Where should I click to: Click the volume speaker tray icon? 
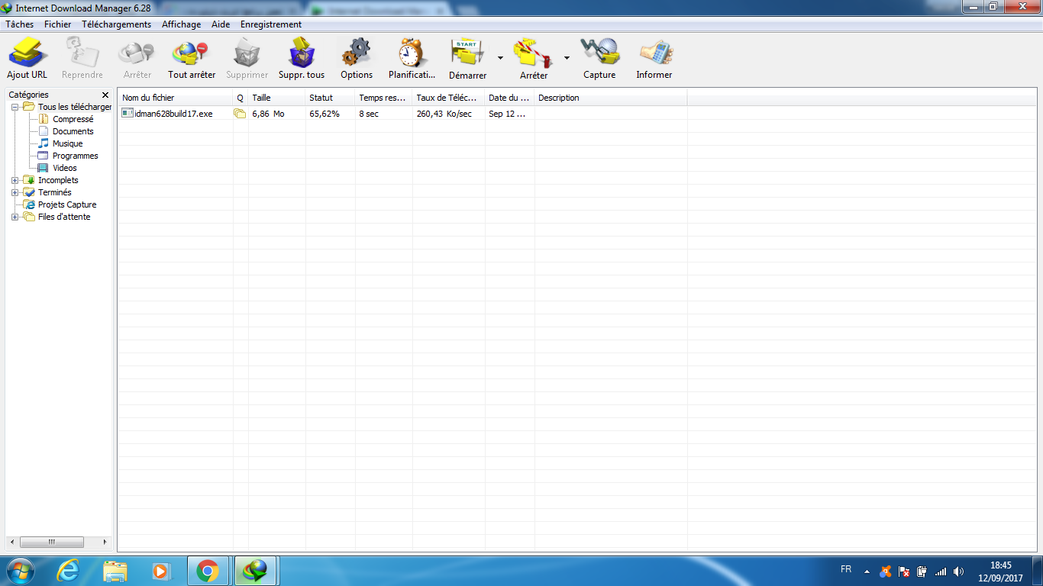tap(959, 571)
